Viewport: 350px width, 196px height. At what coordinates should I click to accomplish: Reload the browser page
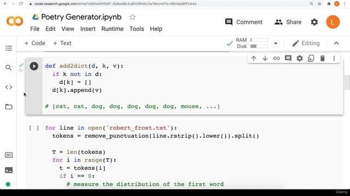[21, 4]
